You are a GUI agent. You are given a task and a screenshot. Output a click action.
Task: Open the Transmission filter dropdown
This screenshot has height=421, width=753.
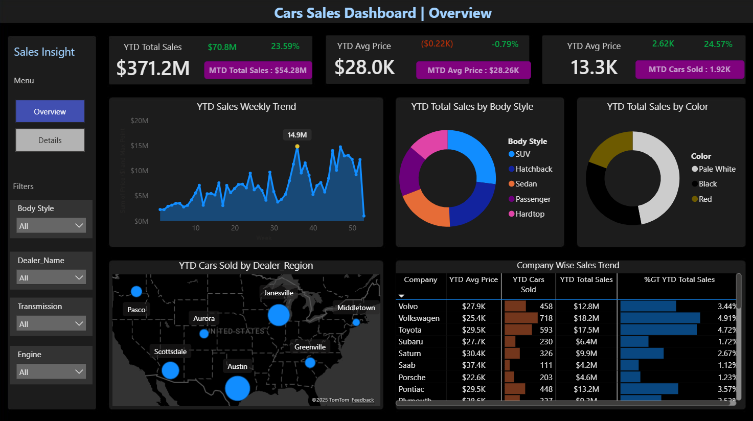pos(51,324)
